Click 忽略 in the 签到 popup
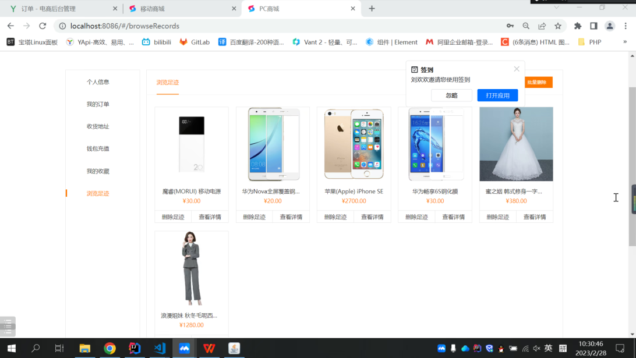The width and height of the screenshot is (636, 358). point(451,95)
